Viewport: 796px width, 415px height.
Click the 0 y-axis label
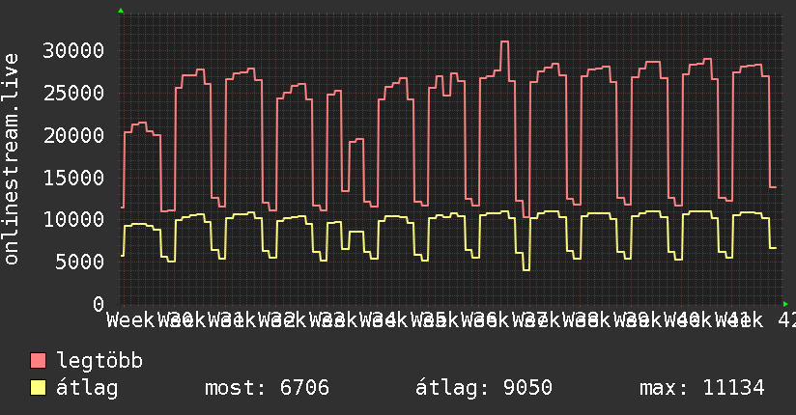coord(99,304)
